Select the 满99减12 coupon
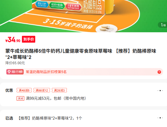 tap(42, 90)
